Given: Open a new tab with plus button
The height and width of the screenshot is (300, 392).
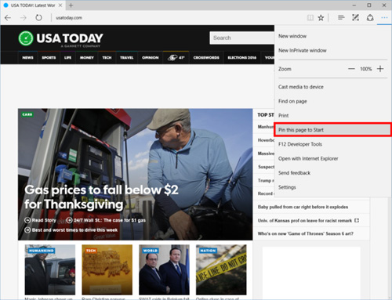Looking at the screenshot, I should [x=71, y=5].
